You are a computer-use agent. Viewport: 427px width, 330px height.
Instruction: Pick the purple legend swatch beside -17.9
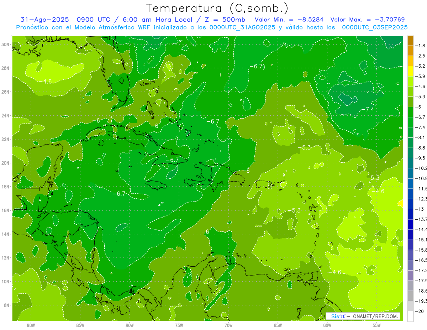[x=410, y=275]
